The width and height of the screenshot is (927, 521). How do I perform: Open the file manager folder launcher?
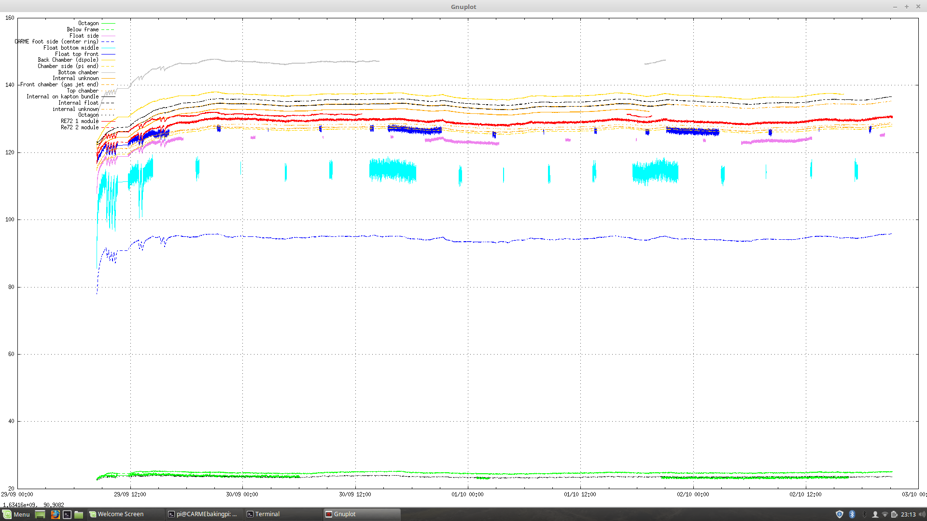pos(79,514)
